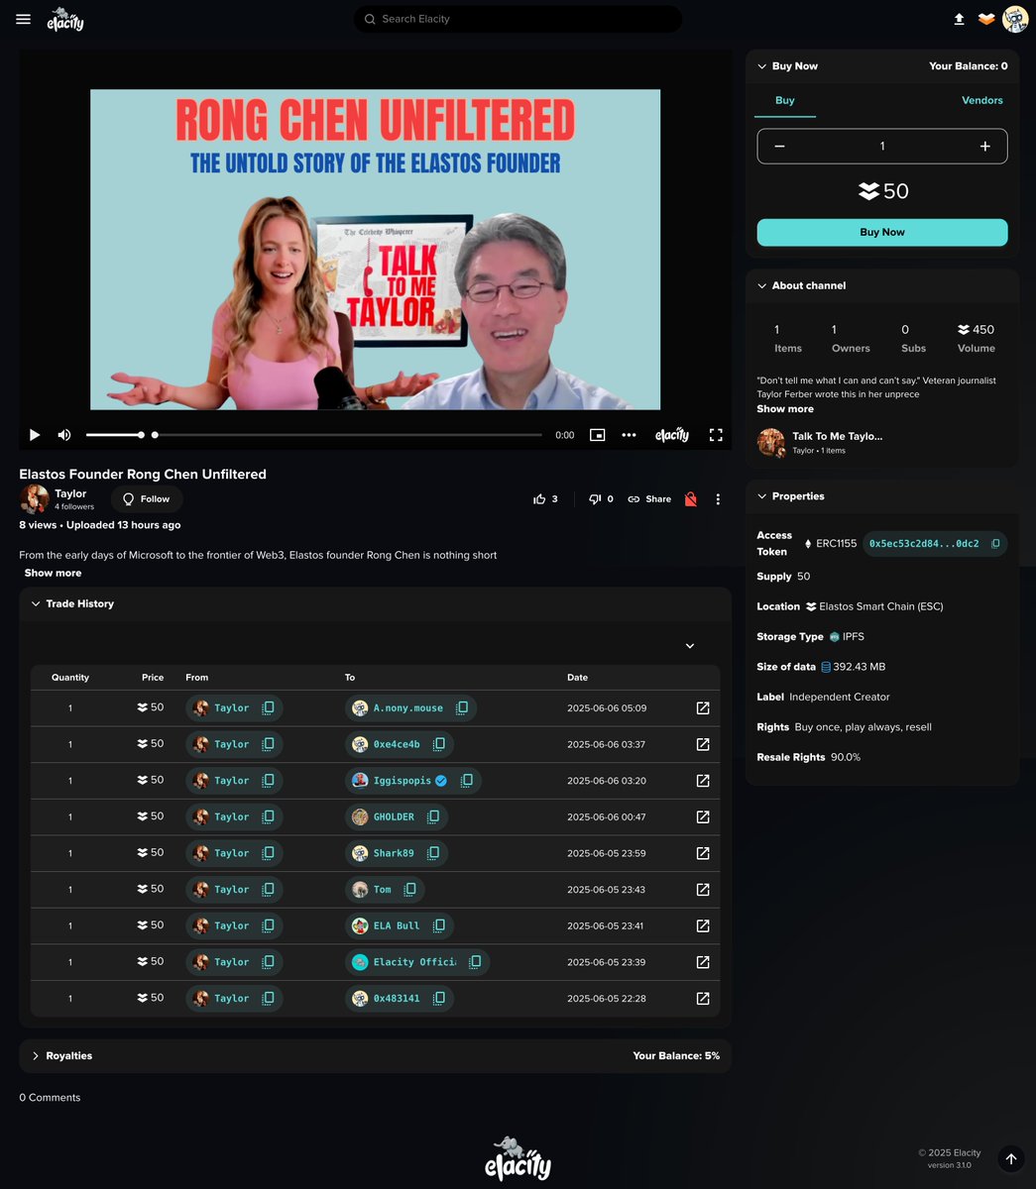The height and width of the screenshot is (1189, 1036).
Task: Open 0xe4ce4b transaction external link
Action: [x=703, y=744]
